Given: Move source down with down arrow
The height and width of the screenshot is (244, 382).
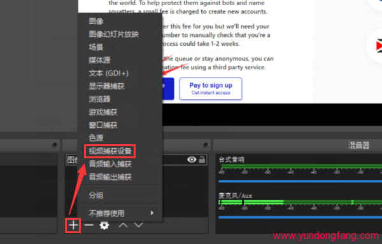Looking at the screenshot, I should tap(138, 226).
